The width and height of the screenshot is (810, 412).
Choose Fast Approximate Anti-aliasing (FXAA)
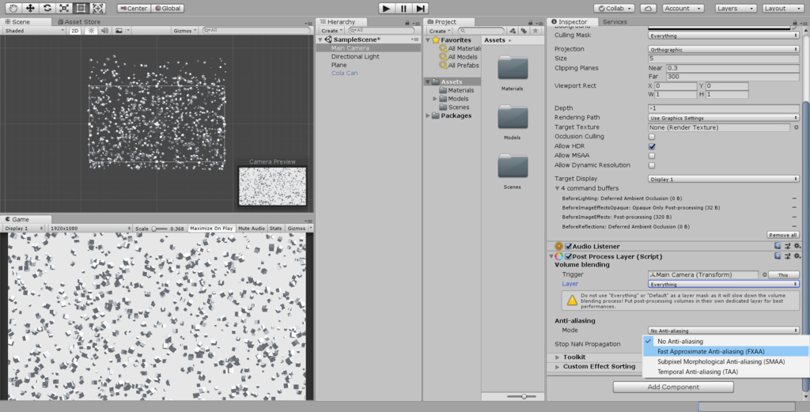click(725, 352)
